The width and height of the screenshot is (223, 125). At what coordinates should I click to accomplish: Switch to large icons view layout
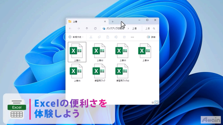point(157,103)
